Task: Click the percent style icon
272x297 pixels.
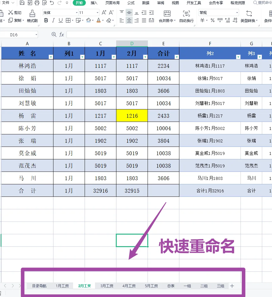Action: click(x=213, y=20)
